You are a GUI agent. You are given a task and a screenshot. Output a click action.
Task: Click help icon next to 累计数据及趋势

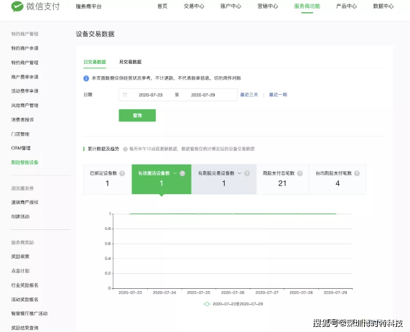coord(125,149)
